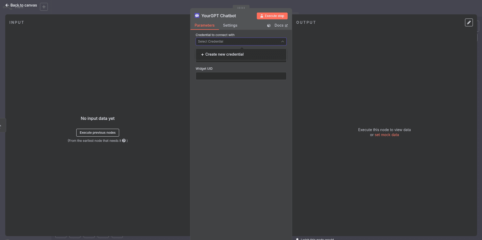Click the cube icon next to Docs
This screenshot has height=240, width=482.
pyautogui.click(x=269, y=26)
